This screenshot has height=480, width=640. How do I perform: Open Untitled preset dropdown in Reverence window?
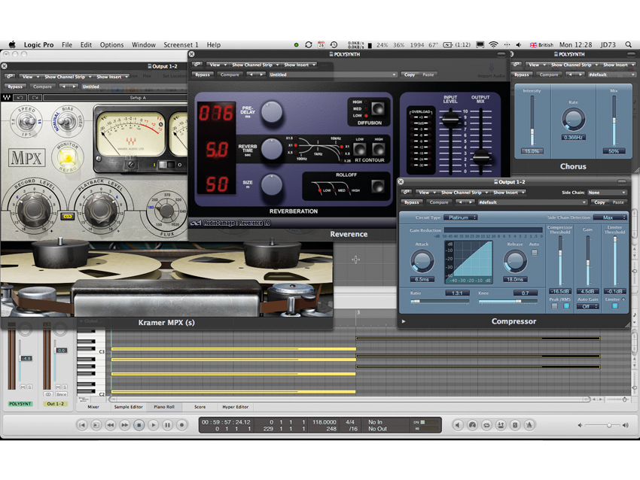pos(332,74)
